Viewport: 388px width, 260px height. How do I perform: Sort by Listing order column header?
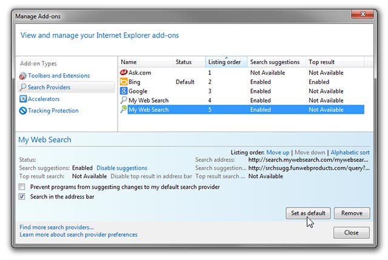(x=226, y=62)
